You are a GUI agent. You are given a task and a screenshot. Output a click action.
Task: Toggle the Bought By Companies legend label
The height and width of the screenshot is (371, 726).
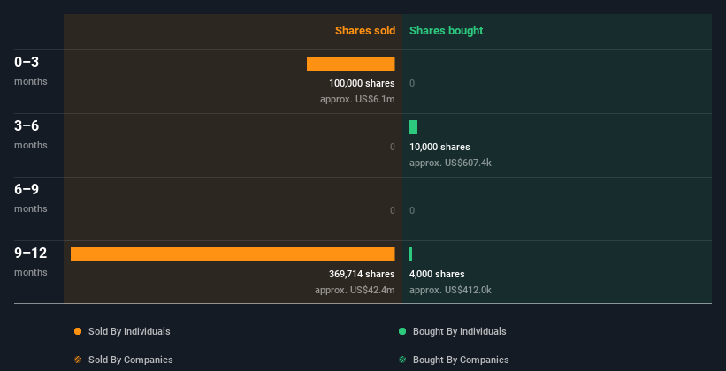[x=461, y=360]
